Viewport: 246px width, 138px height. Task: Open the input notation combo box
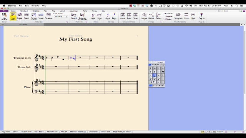pyautogui.click(x=61, y=16)
